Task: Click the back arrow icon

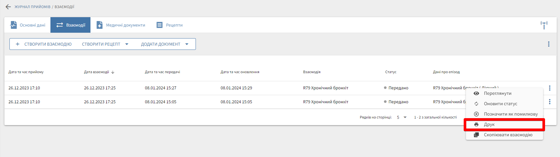Action: [x=8, y=7]
